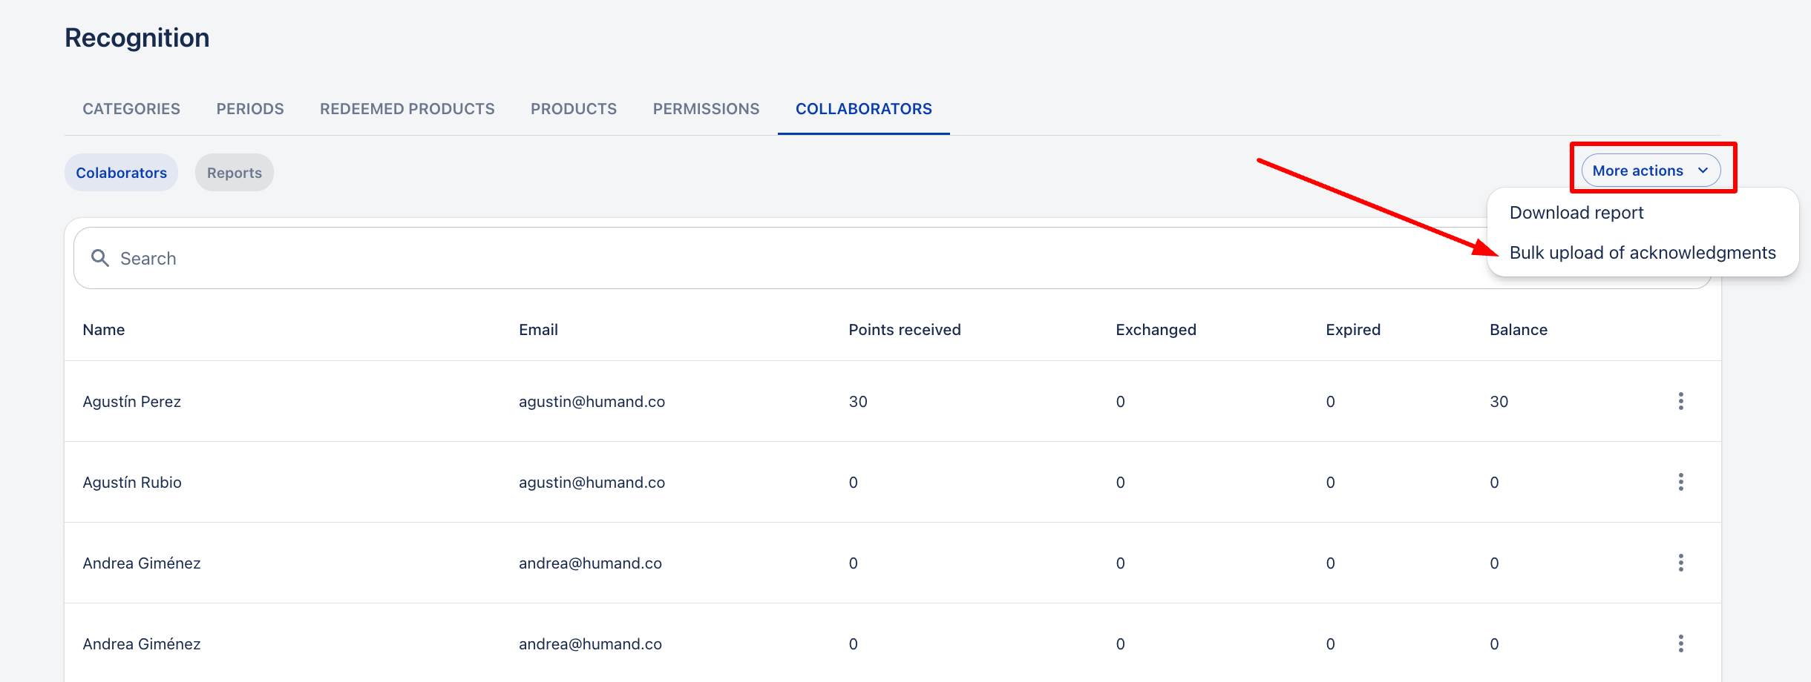Go to the Redeemed Products tab

click(x=407, y=109)
